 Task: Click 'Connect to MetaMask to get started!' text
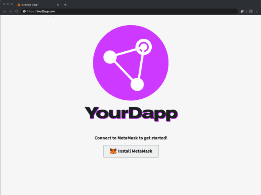(x=131, y=138)
